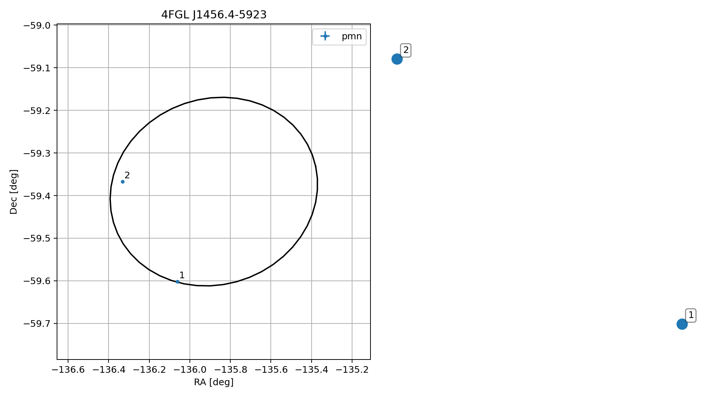The width and height of the screenshot is (706, 397).
Task: Click the large blue marker labeled 1
Action: [x=682, y=324]
